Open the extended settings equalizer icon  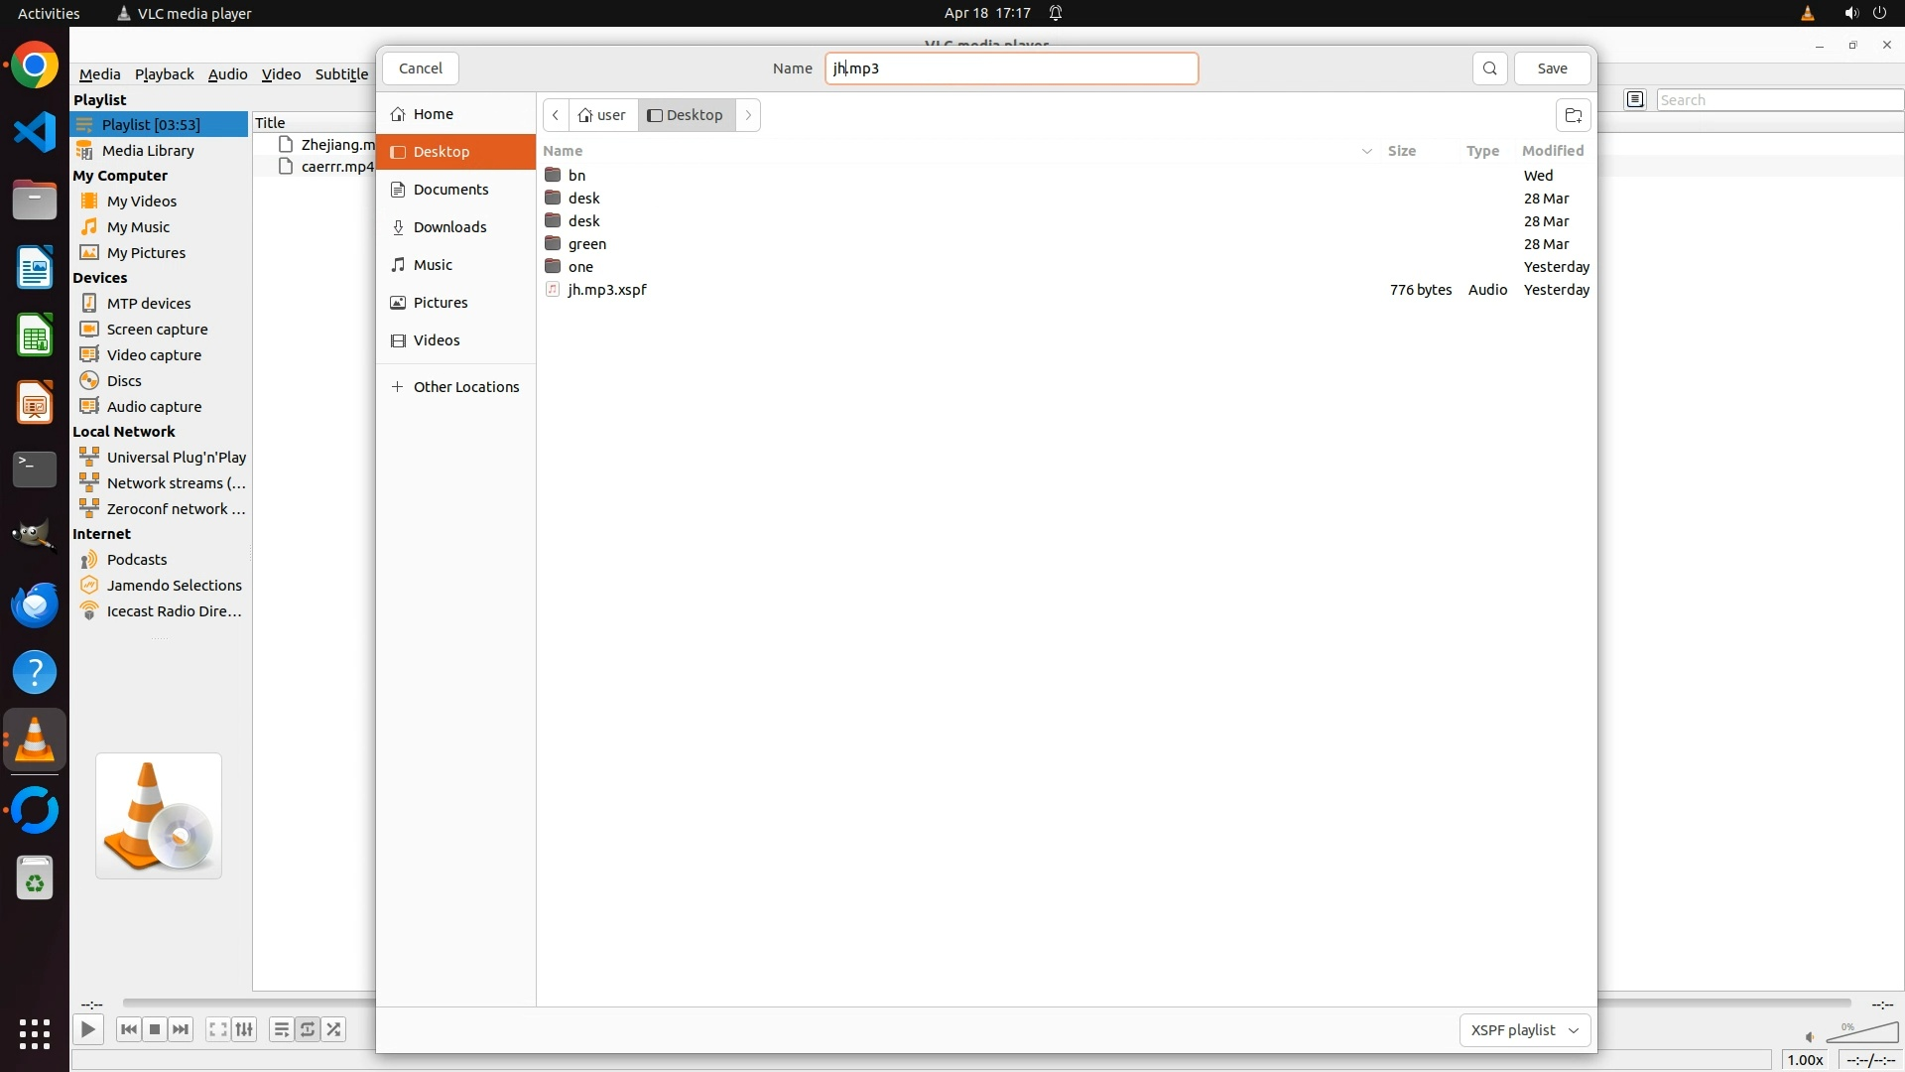pos(244,1029)
